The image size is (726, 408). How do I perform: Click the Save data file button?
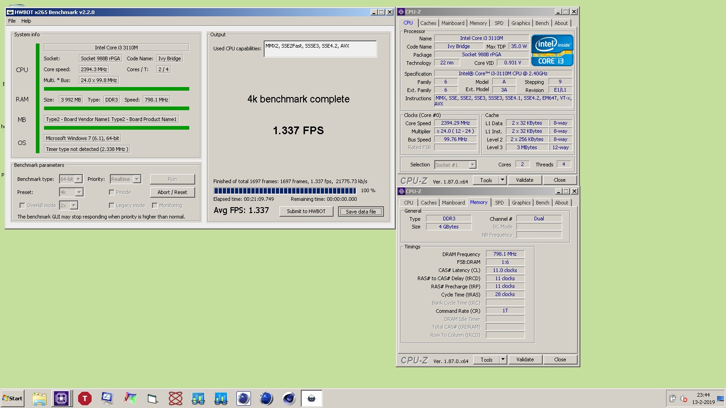tap(361, 211)
